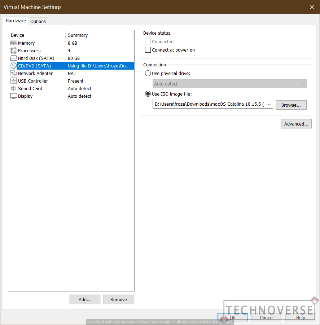Open the Advanced... settings
Image resolution: width=320 pixels, height=325 pixels.
pos(296,124)
